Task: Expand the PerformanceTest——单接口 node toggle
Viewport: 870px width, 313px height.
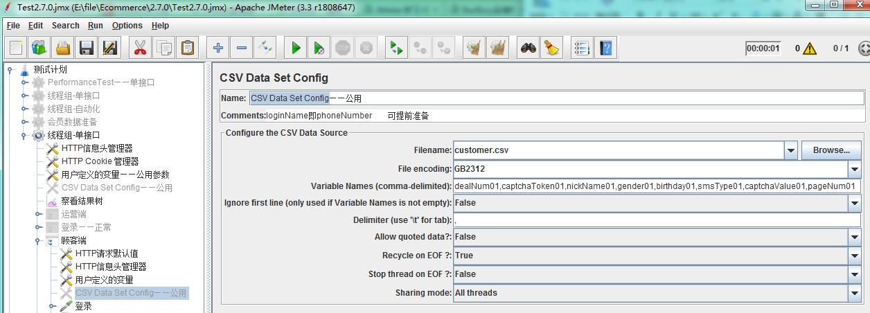Action: point(24,82)
